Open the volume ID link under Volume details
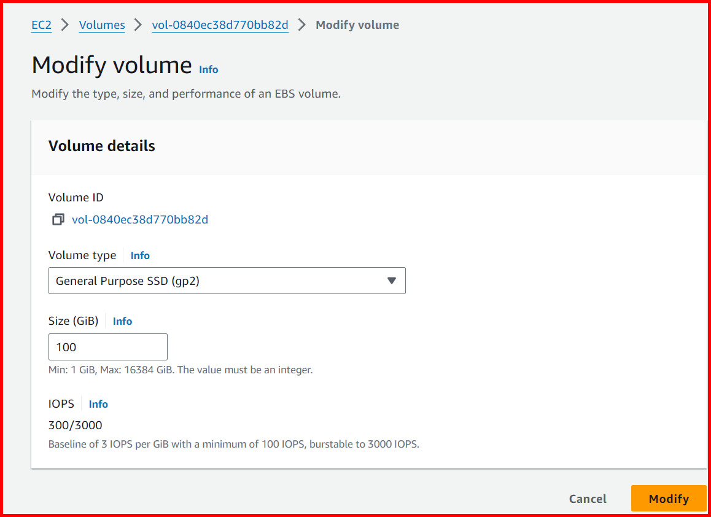Image resolution: width=711 pixels, height=517 pixels. click(x=139, y=219)
